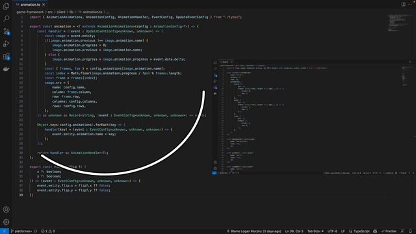Open the editor more actions menu
416x234 pixels.
(x=410, y=5)
